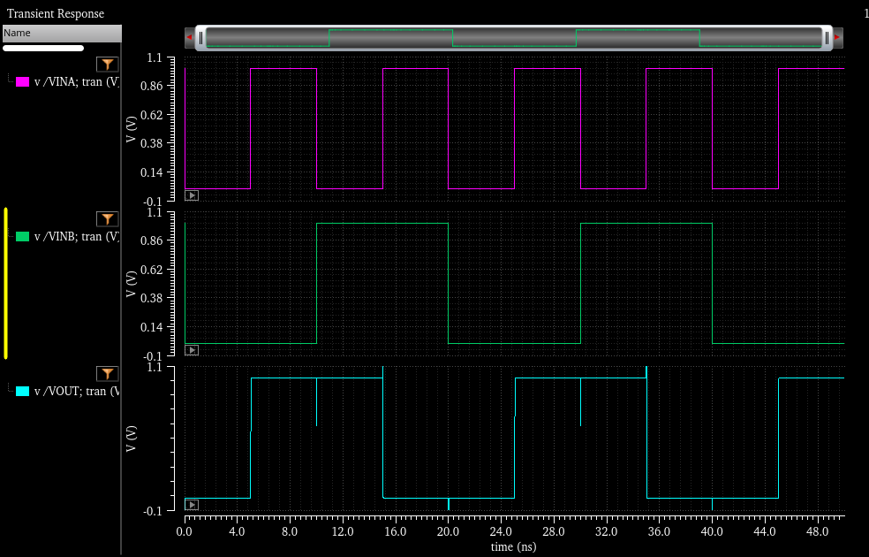Screen dimensions: 869x557
Task: Click the left red arrow of the zoom scrollbar
Action: point(190,38)
